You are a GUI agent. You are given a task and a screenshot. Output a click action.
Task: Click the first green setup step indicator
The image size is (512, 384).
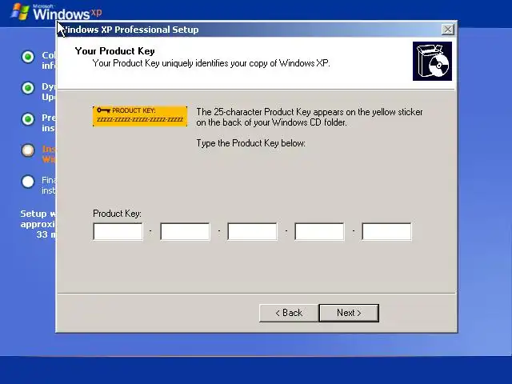point(28,57)
